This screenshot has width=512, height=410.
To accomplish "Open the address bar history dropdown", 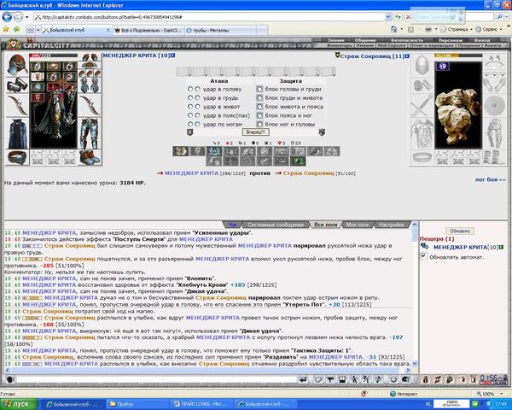I will click(x=388, y=17).
